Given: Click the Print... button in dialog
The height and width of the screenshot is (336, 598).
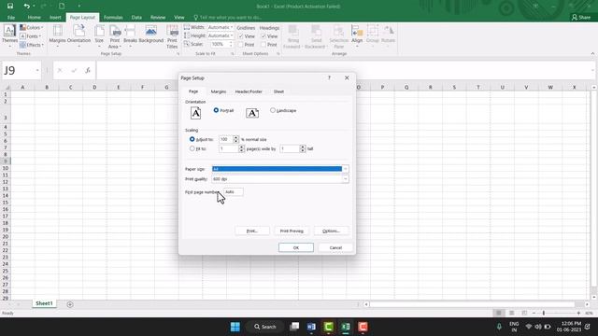Looking at the screenshot, I should click(252, 231).
